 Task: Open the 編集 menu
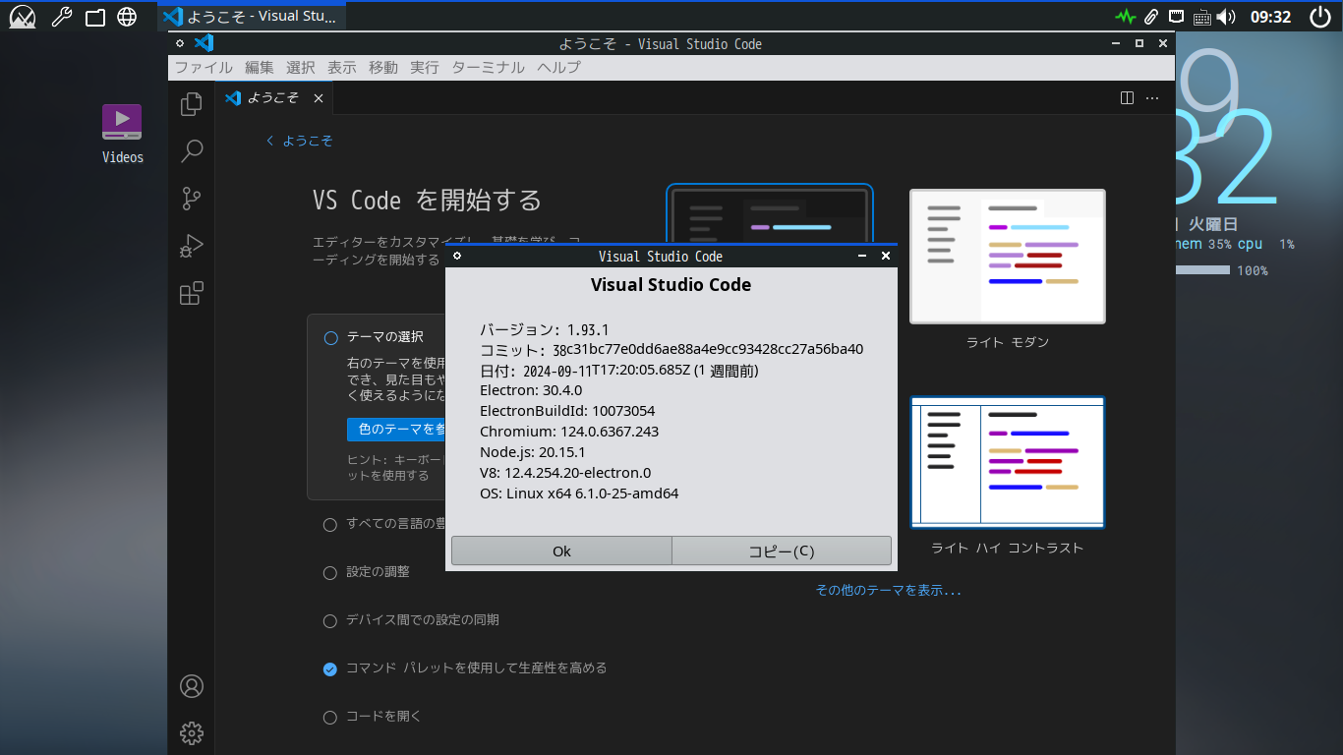point(260,68)
